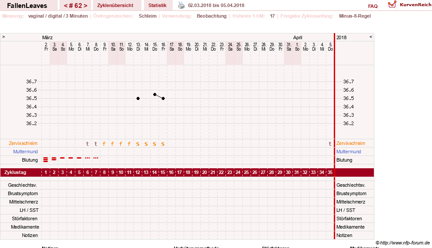Click the orange Zervixschleim label left of chart
Screen dimensions: 432x248
click(23, 143)
